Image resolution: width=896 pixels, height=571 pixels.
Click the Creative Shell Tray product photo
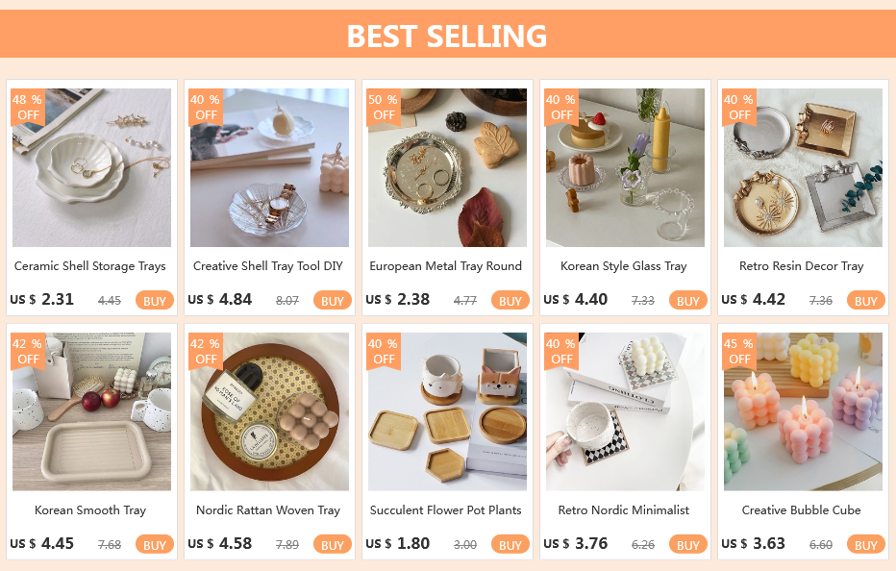(x=269, y=167)
